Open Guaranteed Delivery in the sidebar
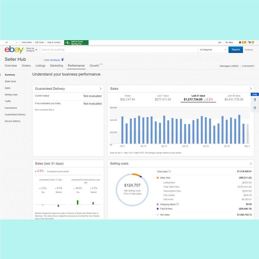The width and height of the screenshot is (259, 259). [x=15, y=114]
